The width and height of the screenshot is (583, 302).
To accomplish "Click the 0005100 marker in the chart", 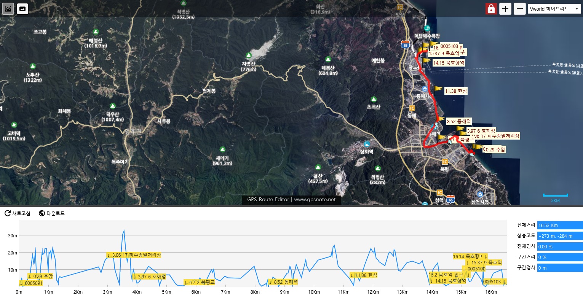I will 474,269.
